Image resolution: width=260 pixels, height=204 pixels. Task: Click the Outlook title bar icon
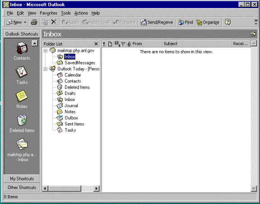click(x=6, y=5)
